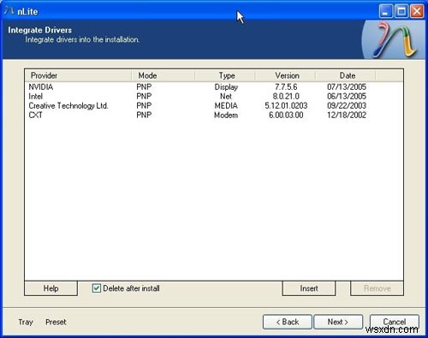Click version 5.12.01.0203 cell
The height and width of the screenshot is (338, 428).
(x=286, y=105)
